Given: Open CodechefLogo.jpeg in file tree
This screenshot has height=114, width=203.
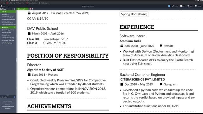Looking at the screenshot, I should 8,17.
